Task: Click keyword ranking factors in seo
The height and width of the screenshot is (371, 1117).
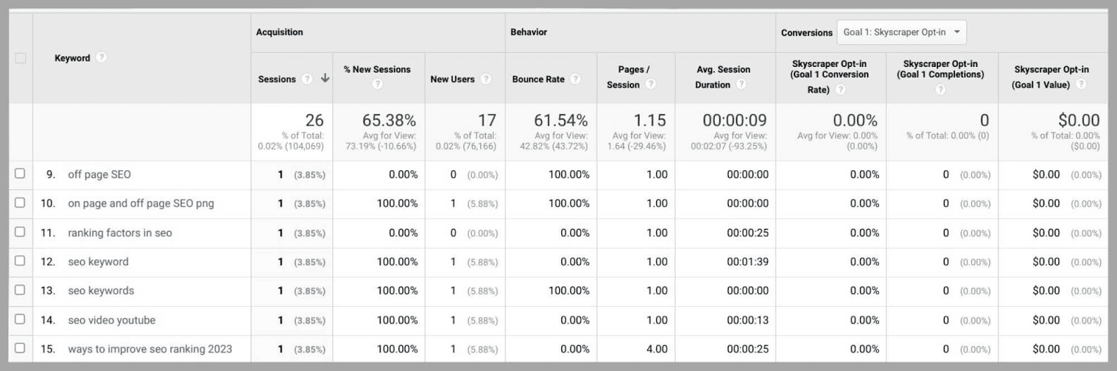Action: [x=119, y=233]
